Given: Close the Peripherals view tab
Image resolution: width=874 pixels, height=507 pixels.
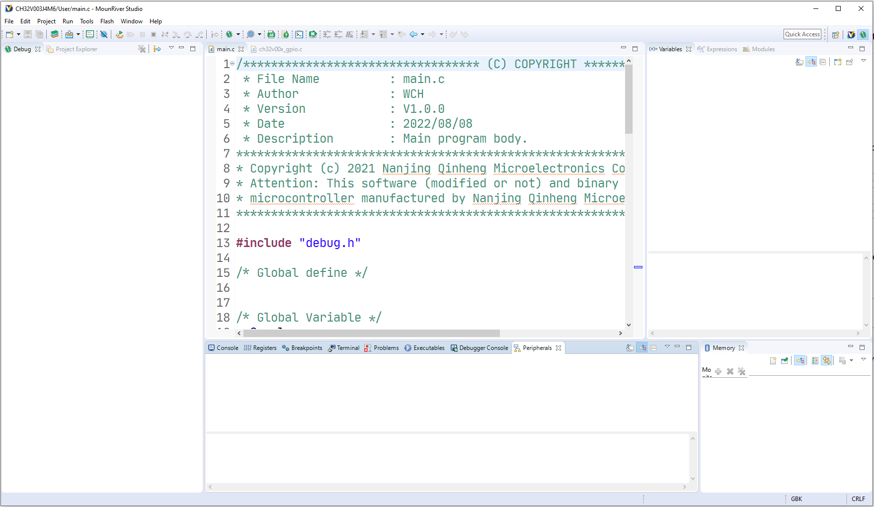Looking at the screenshot, I should tap(558, 348).
